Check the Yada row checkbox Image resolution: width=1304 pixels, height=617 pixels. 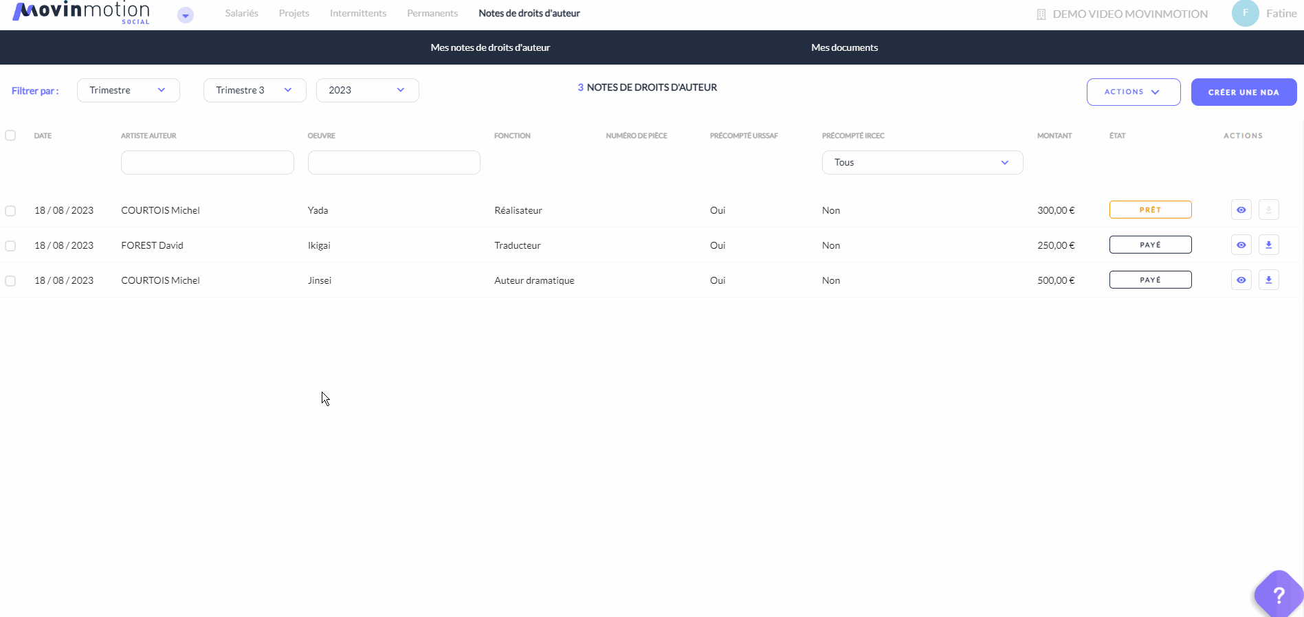(10, 210)
